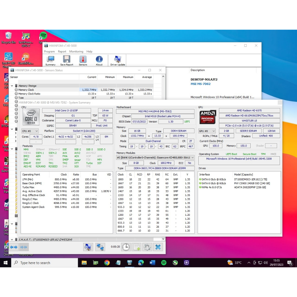
Task: Open the CPU #0 selector dropdown
Action: [30, 131]
